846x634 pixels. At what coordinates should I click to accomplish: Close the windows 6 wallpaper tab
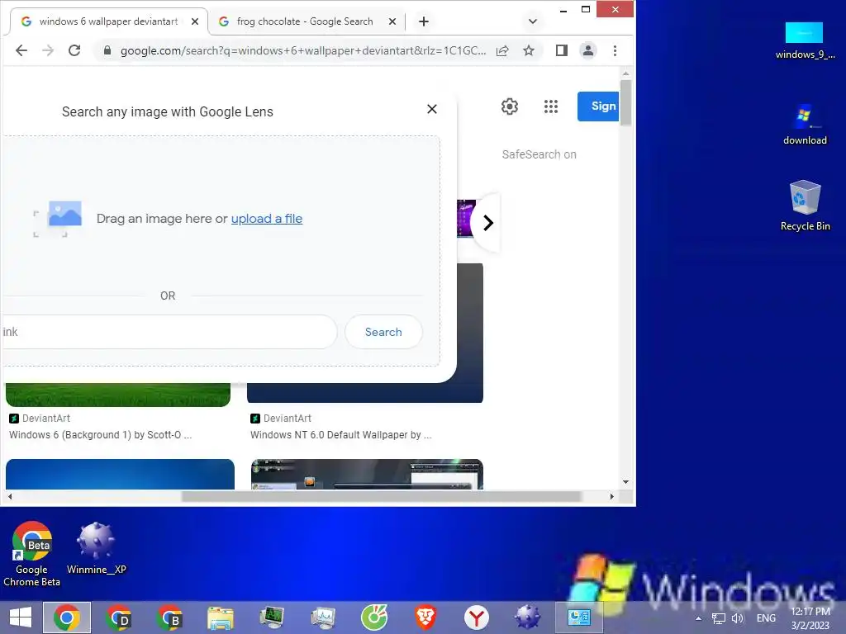tap(195, 21)
